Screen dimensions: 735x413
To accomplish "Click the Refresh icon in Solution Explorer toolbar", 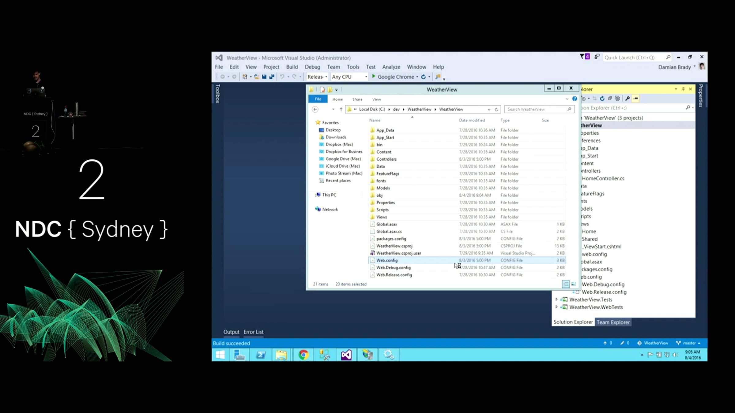I will [x=602, y=99].
